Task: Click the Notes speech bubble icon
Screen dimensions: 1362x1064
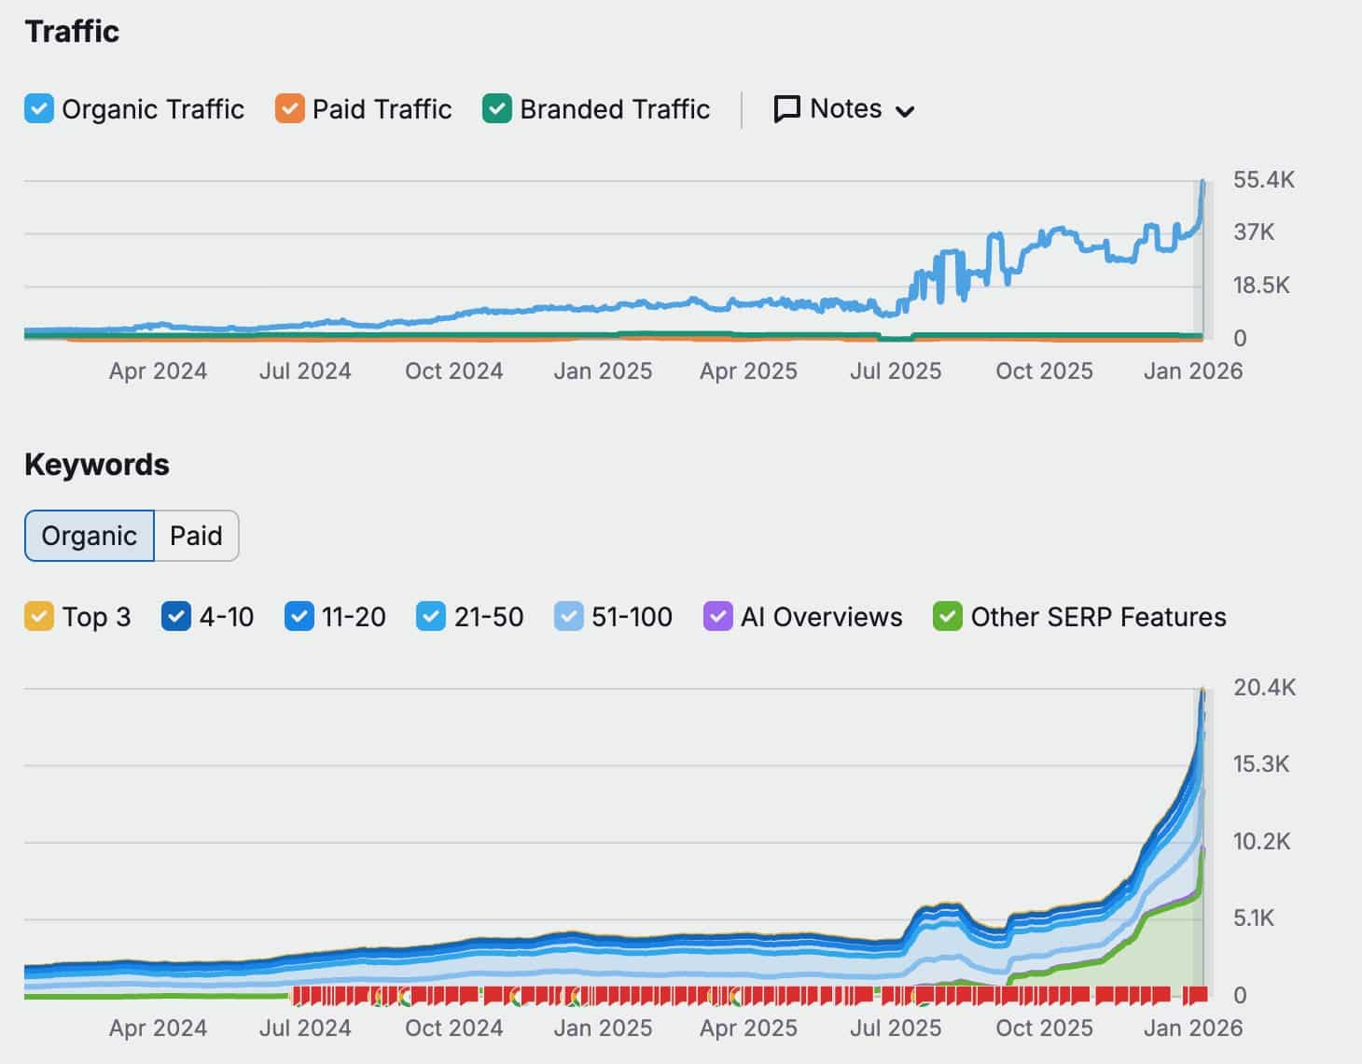Action: point(786,109)
